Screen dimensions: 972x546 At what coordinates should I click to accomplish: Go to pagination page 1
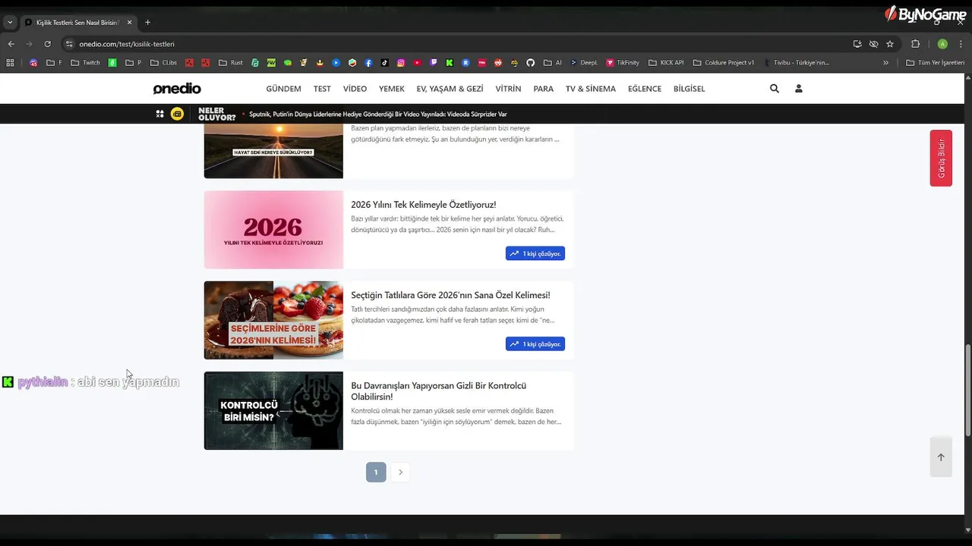(x=376, y=472)
